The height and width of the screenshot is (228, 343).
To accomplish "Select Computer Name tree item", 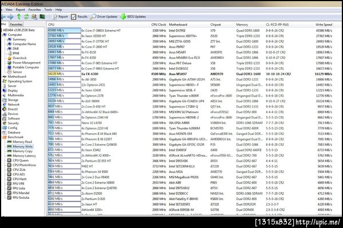I will 24,44.
